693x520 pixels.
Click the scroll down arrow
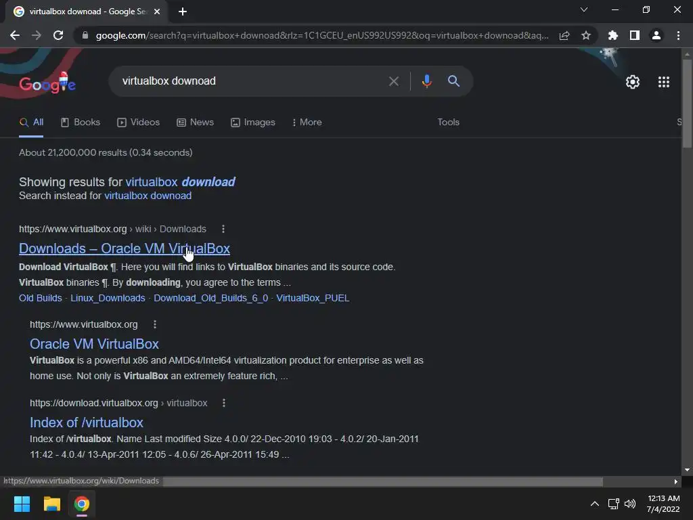(x=687, y=470)
